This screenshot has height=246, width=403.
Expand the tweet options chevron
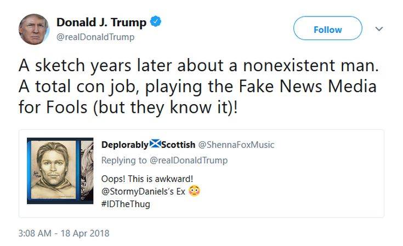(379, 28)
